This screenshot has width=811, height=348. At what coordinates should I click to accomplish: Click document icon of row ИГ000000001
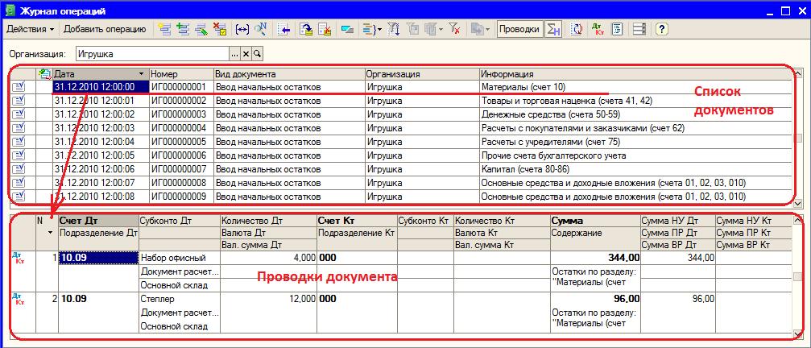18,87
